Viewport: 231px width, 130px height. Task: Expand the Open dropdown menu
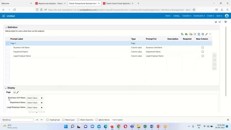click(x=219, y=16)
